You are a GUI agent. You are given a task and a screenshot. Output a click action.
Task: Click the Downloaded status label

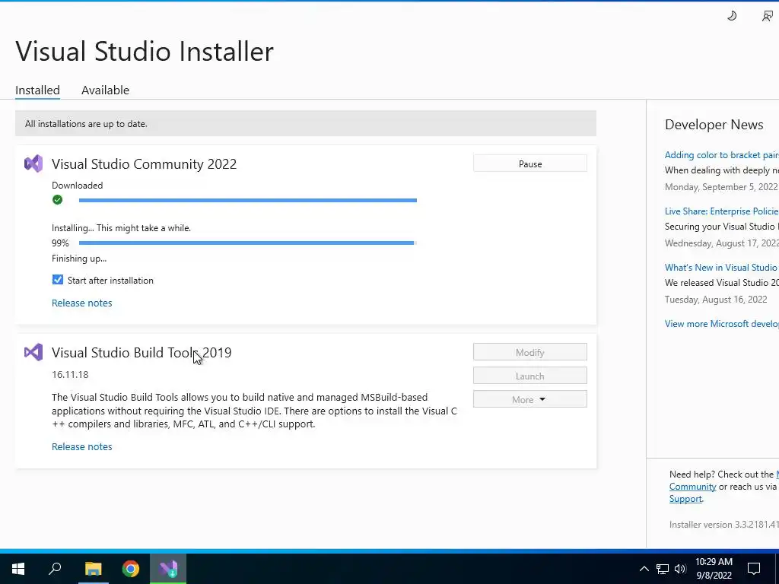click(x=77, y=186)
